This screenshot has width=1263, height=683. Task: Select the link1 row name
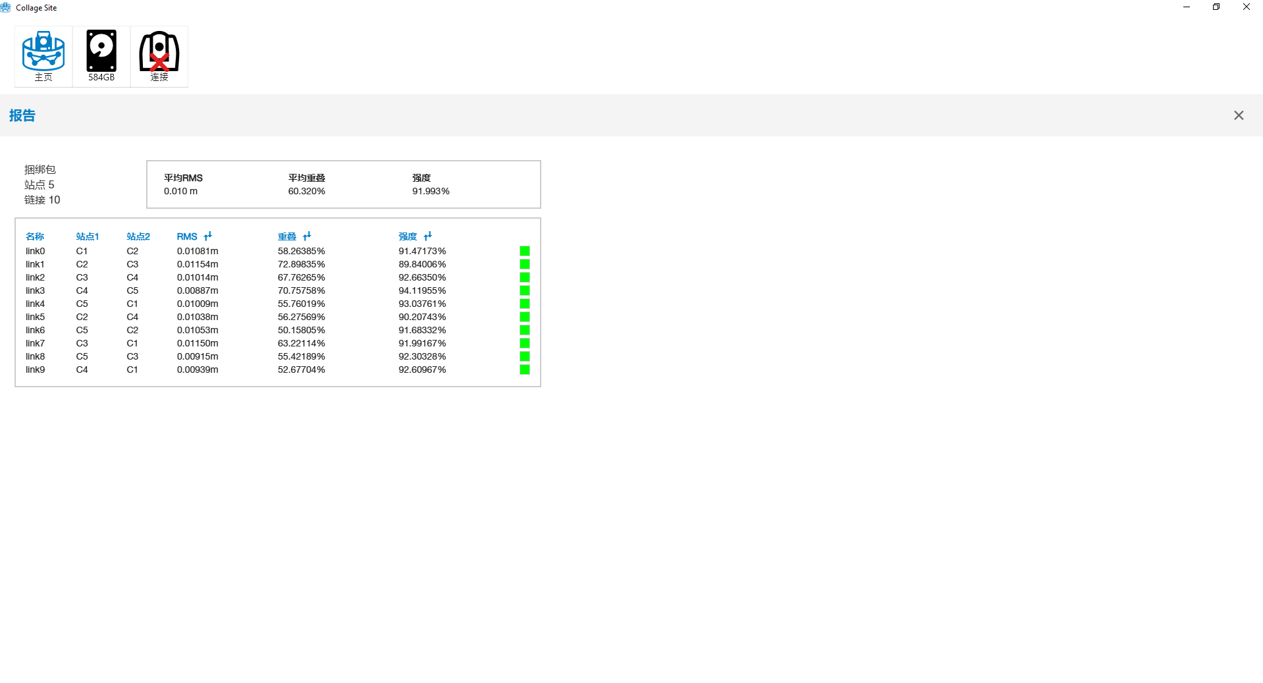tap(36, 264)
